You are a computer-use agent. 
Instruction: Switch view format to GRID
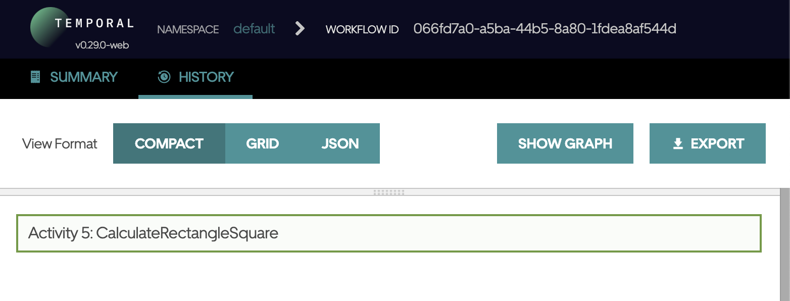pyautogui.click(x=262, y=143)
